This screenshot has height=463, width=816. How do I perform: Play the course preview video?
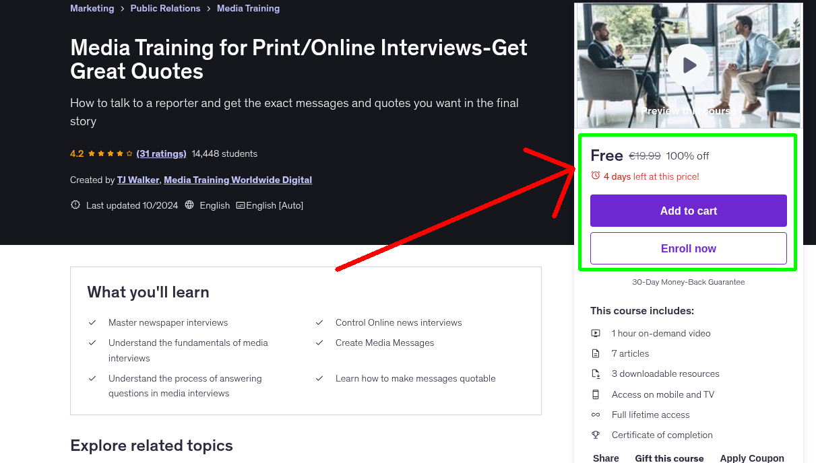point(688,65)
